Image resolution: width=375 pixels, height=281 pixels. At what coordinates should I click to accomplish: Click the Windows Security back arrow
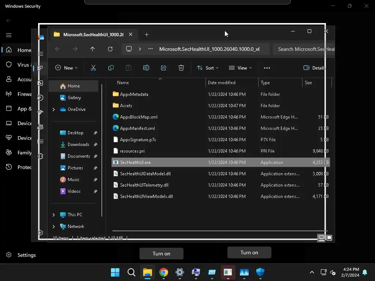[9, 20]
